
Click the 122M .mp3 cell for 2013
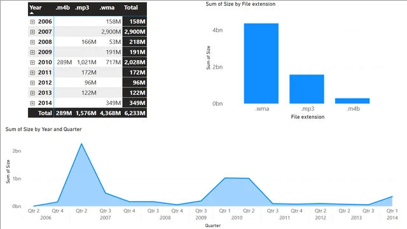click(x=89, y=93)
